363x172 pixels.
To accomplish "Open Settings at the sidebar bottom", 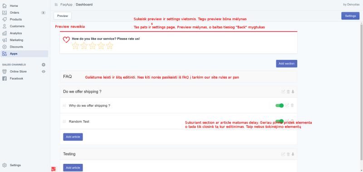I will click(15, 165).
